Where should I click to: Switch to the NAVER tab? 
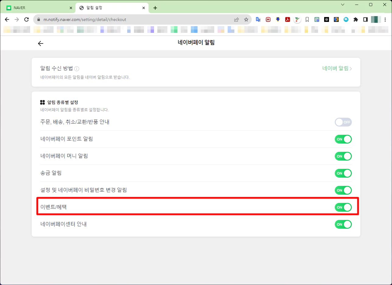(39, 8)
